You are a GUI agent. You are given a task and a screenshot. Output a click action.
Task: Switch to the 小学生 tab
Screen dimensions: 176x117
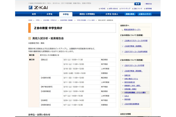(x=50, y=14)
